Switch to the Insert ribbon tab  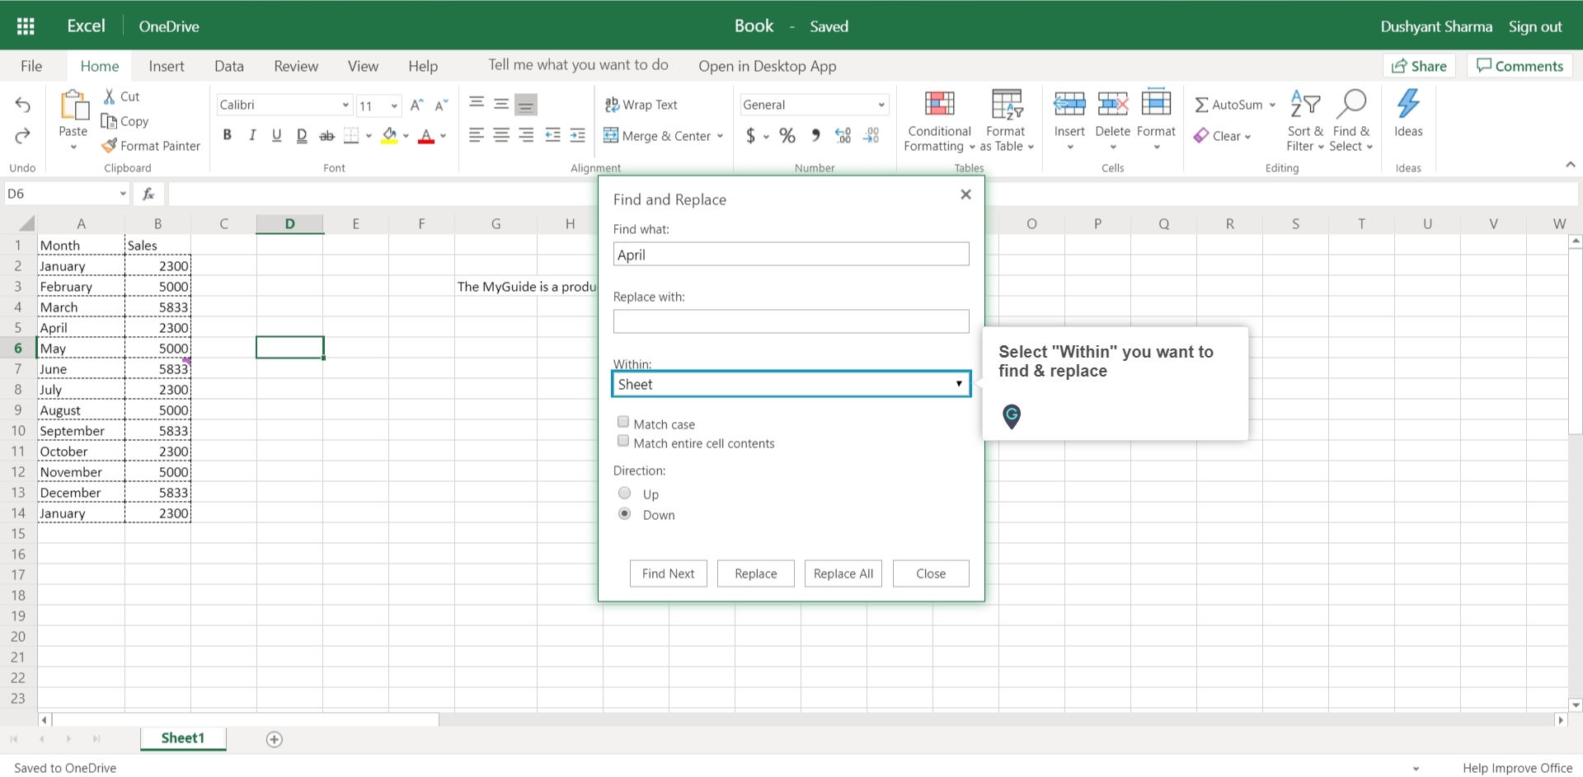click(167, 66)
